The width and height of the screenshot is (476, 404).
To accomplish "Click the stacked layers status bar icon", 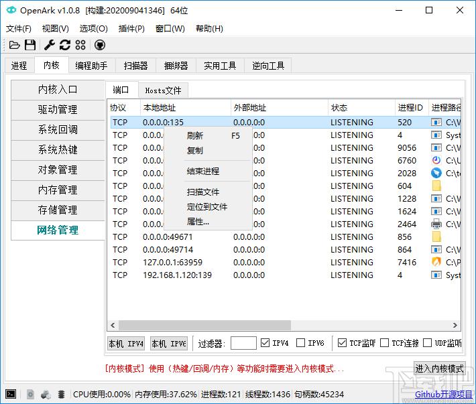I will point(61,394).
